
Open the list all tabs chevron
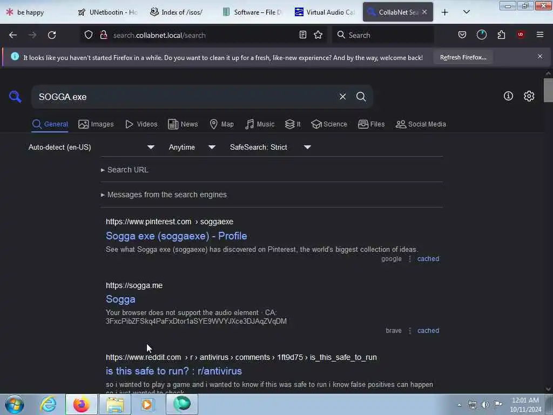coord(466,12)
